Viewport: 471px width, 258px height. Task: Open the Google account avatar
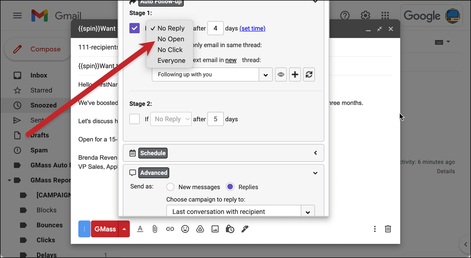(x=452, y=16)
